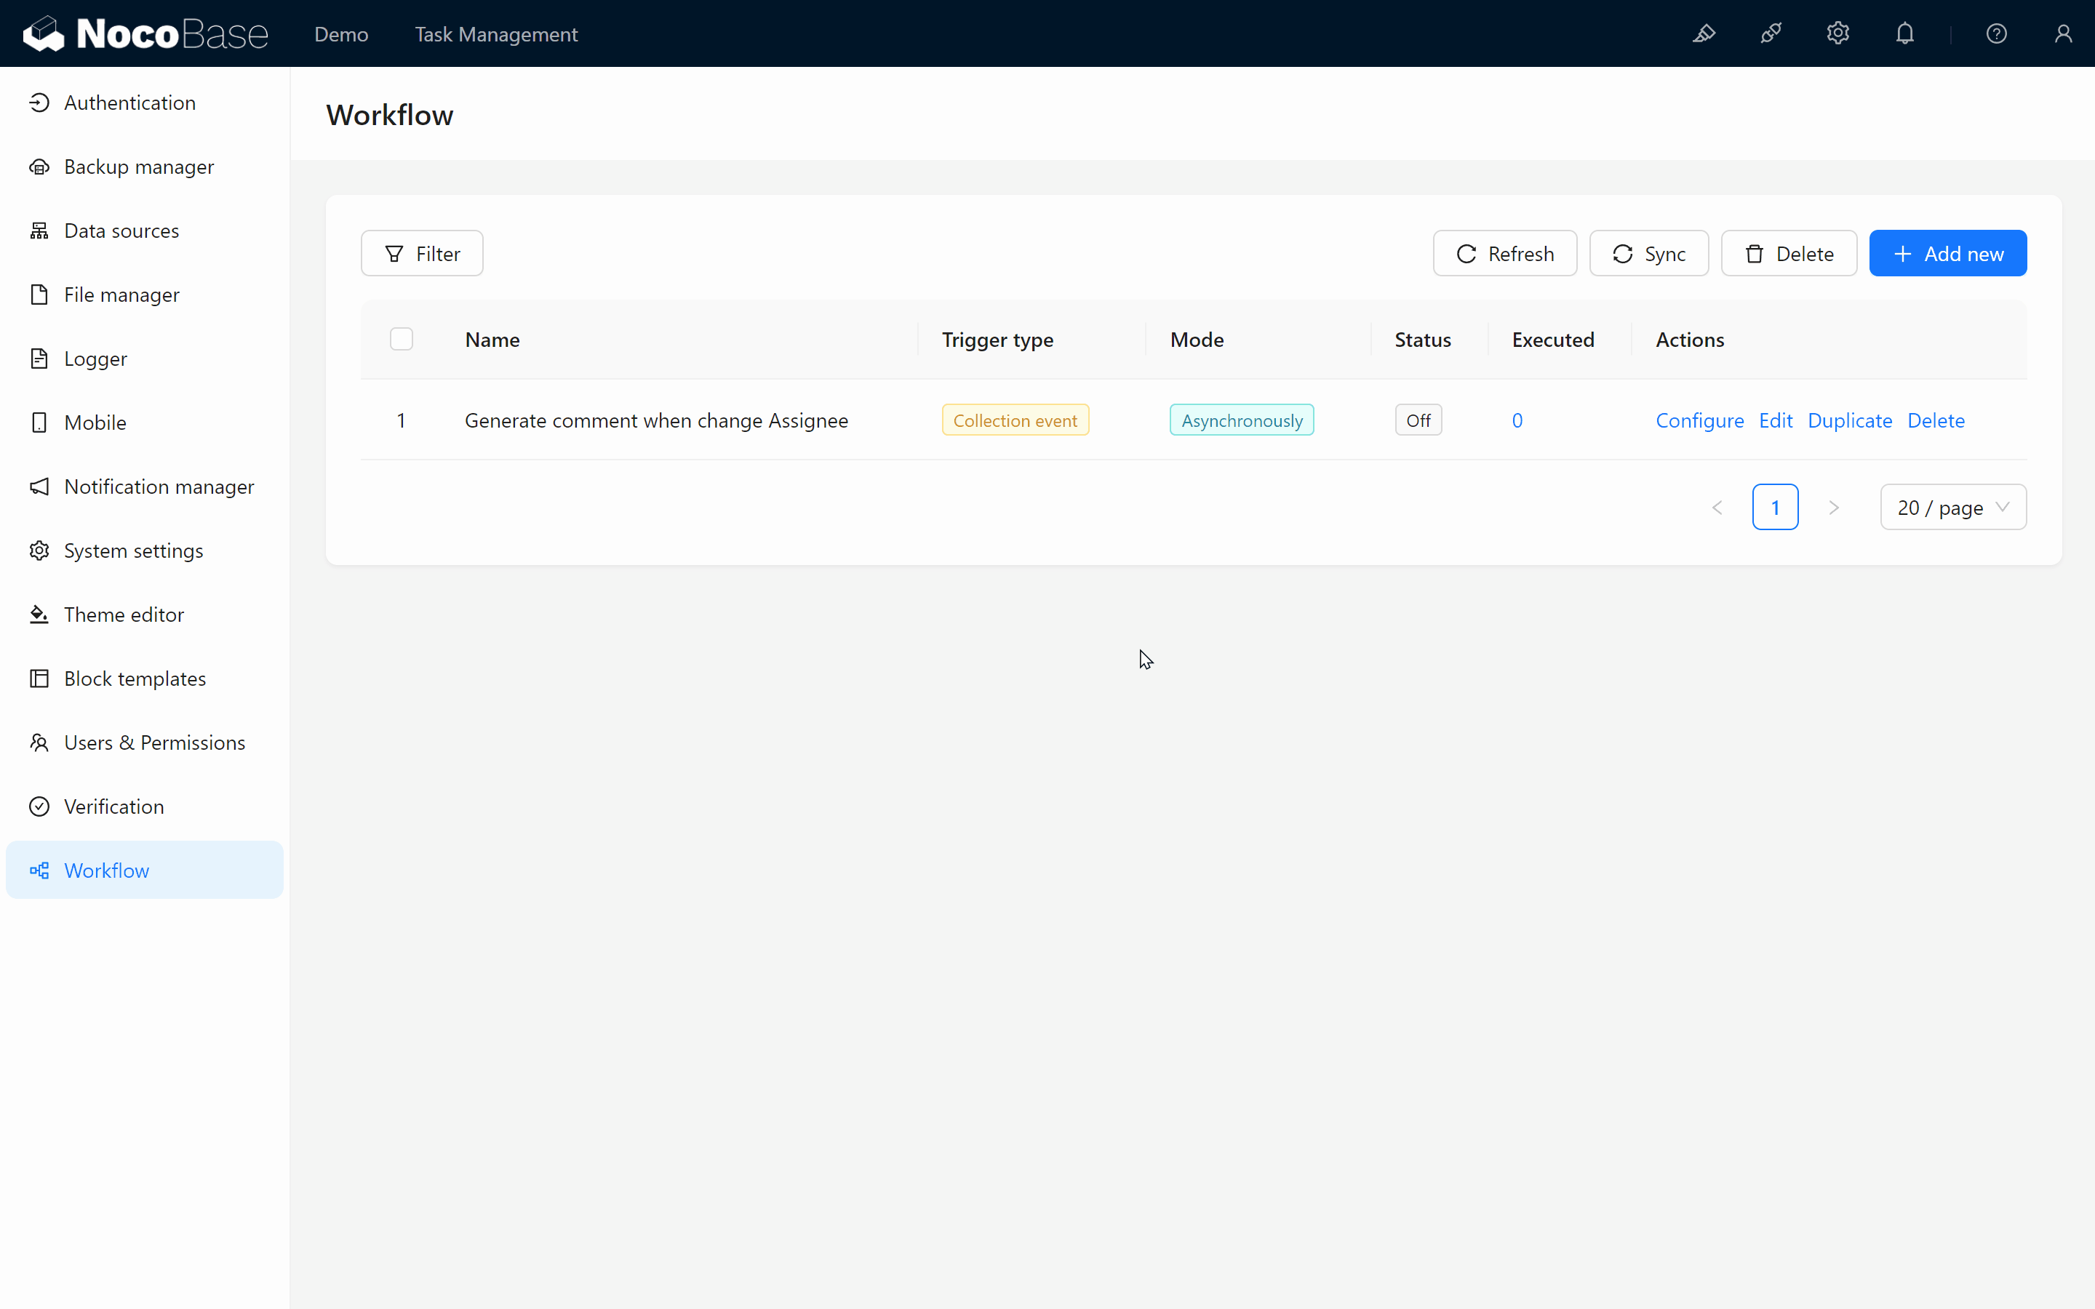Image resolution: width=2095 pixels, height=1309 pixels.
Task: Open the notifications bell icon
Action: (x=1904, y=33)
